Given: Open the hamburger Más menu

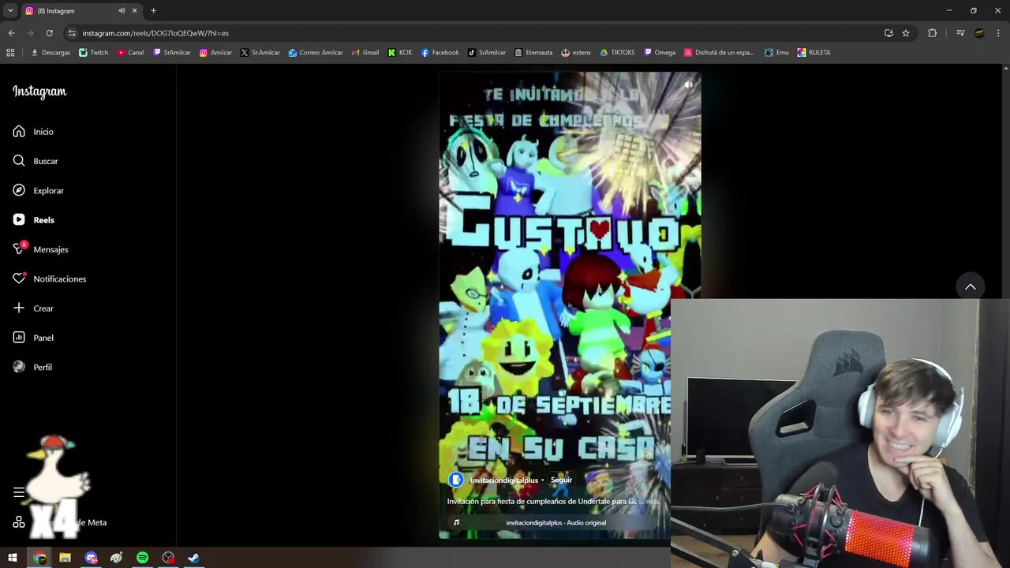Looking at the screenshot, I should 19,492.
